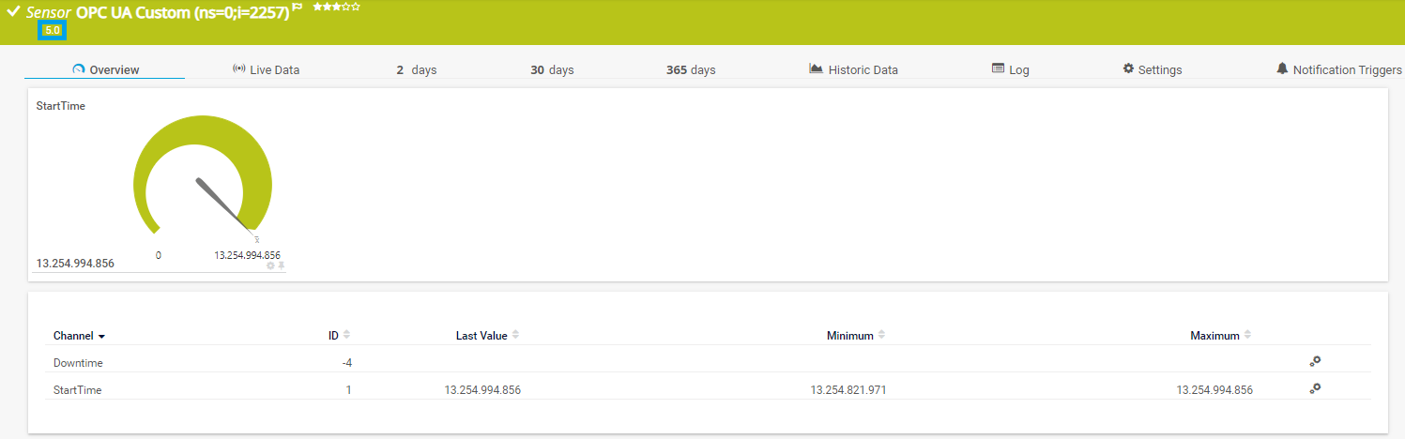The width and height of the screenshot is (1405, 439).
Task: Open the Notification Triggers tab
Action: click(1338, 69)
